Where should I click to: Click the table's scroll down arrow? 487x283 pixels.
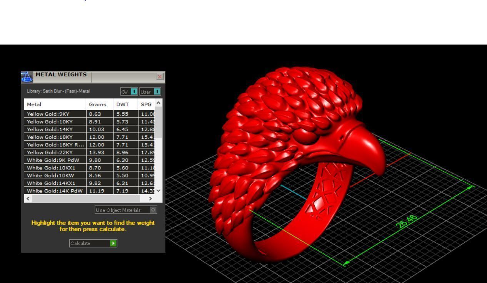pos(158,190)
